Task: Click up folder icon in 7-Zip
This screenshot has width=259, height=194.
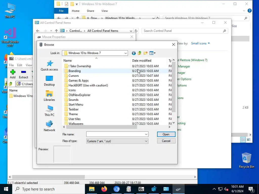Action: (11, 84)
